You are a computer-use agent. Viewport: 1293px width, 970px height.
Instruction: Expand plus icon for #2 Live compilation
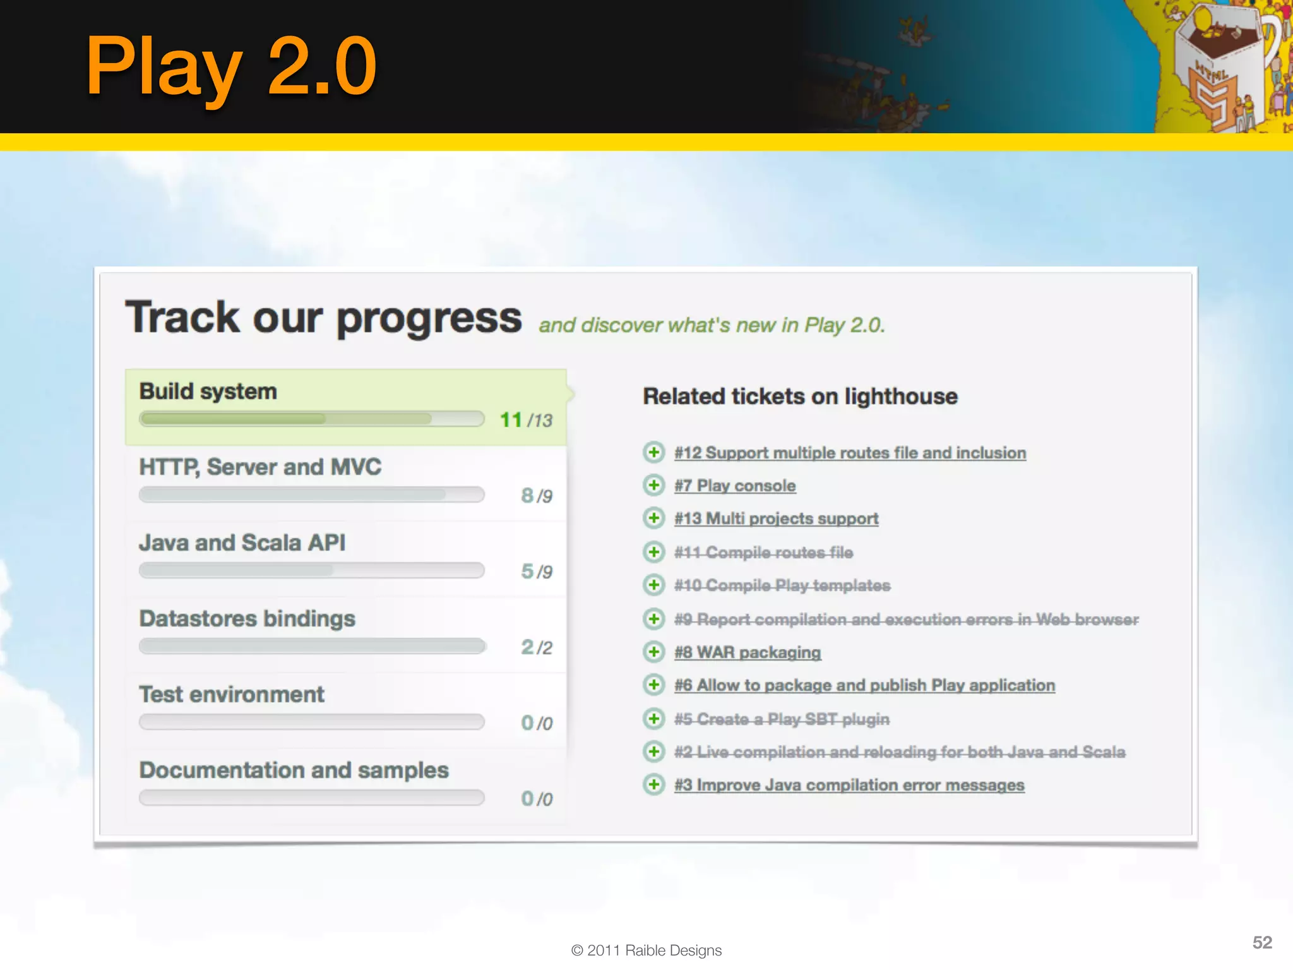tap(654, 751)
